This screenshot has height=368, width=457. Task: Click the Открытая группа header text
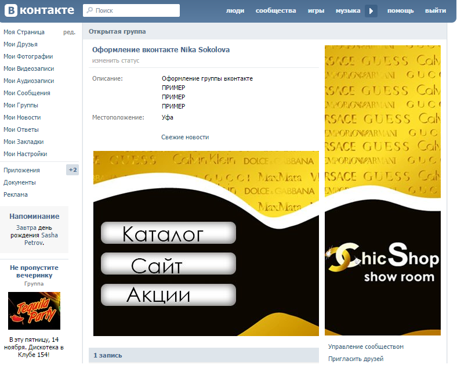(117, 31)
